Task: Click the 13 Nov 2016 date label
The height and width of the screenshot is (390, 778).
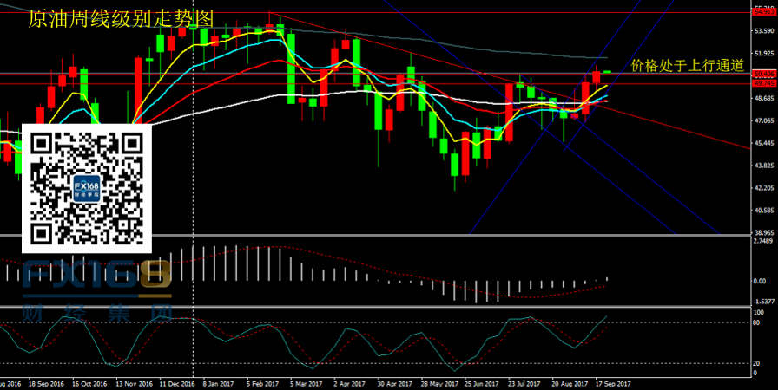Action: coord(134,382)
